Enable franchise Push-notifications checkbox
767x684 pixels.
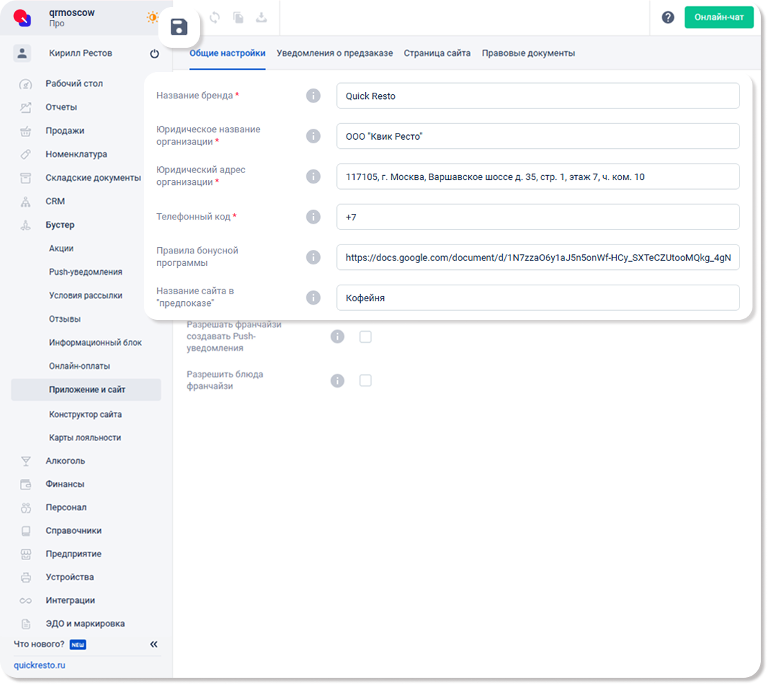click(365, 336)
